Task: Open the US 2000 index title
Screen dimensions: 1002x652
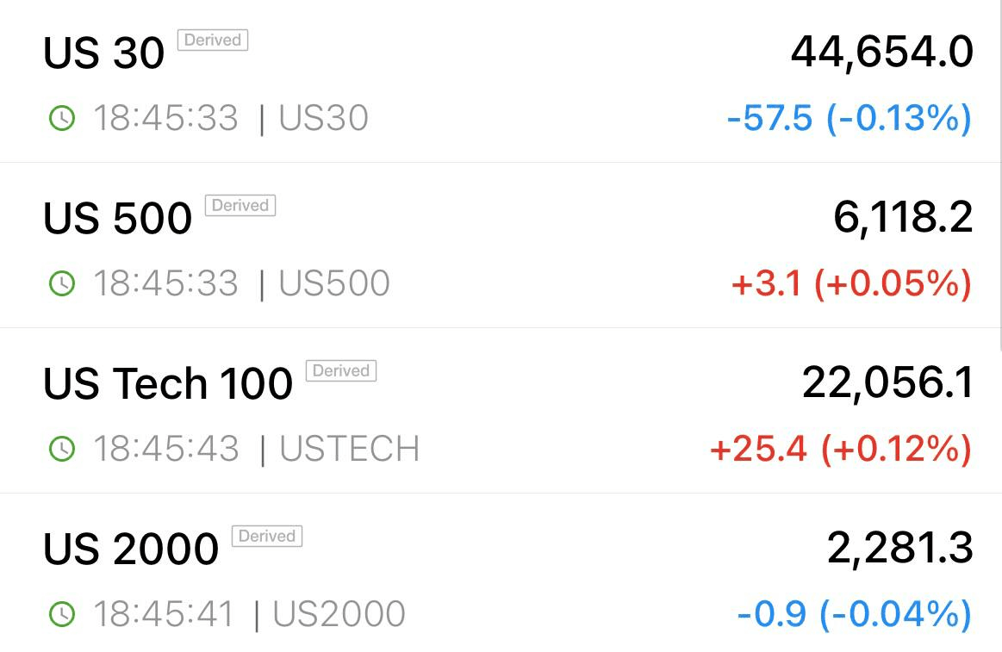Action: pos(130,550)
